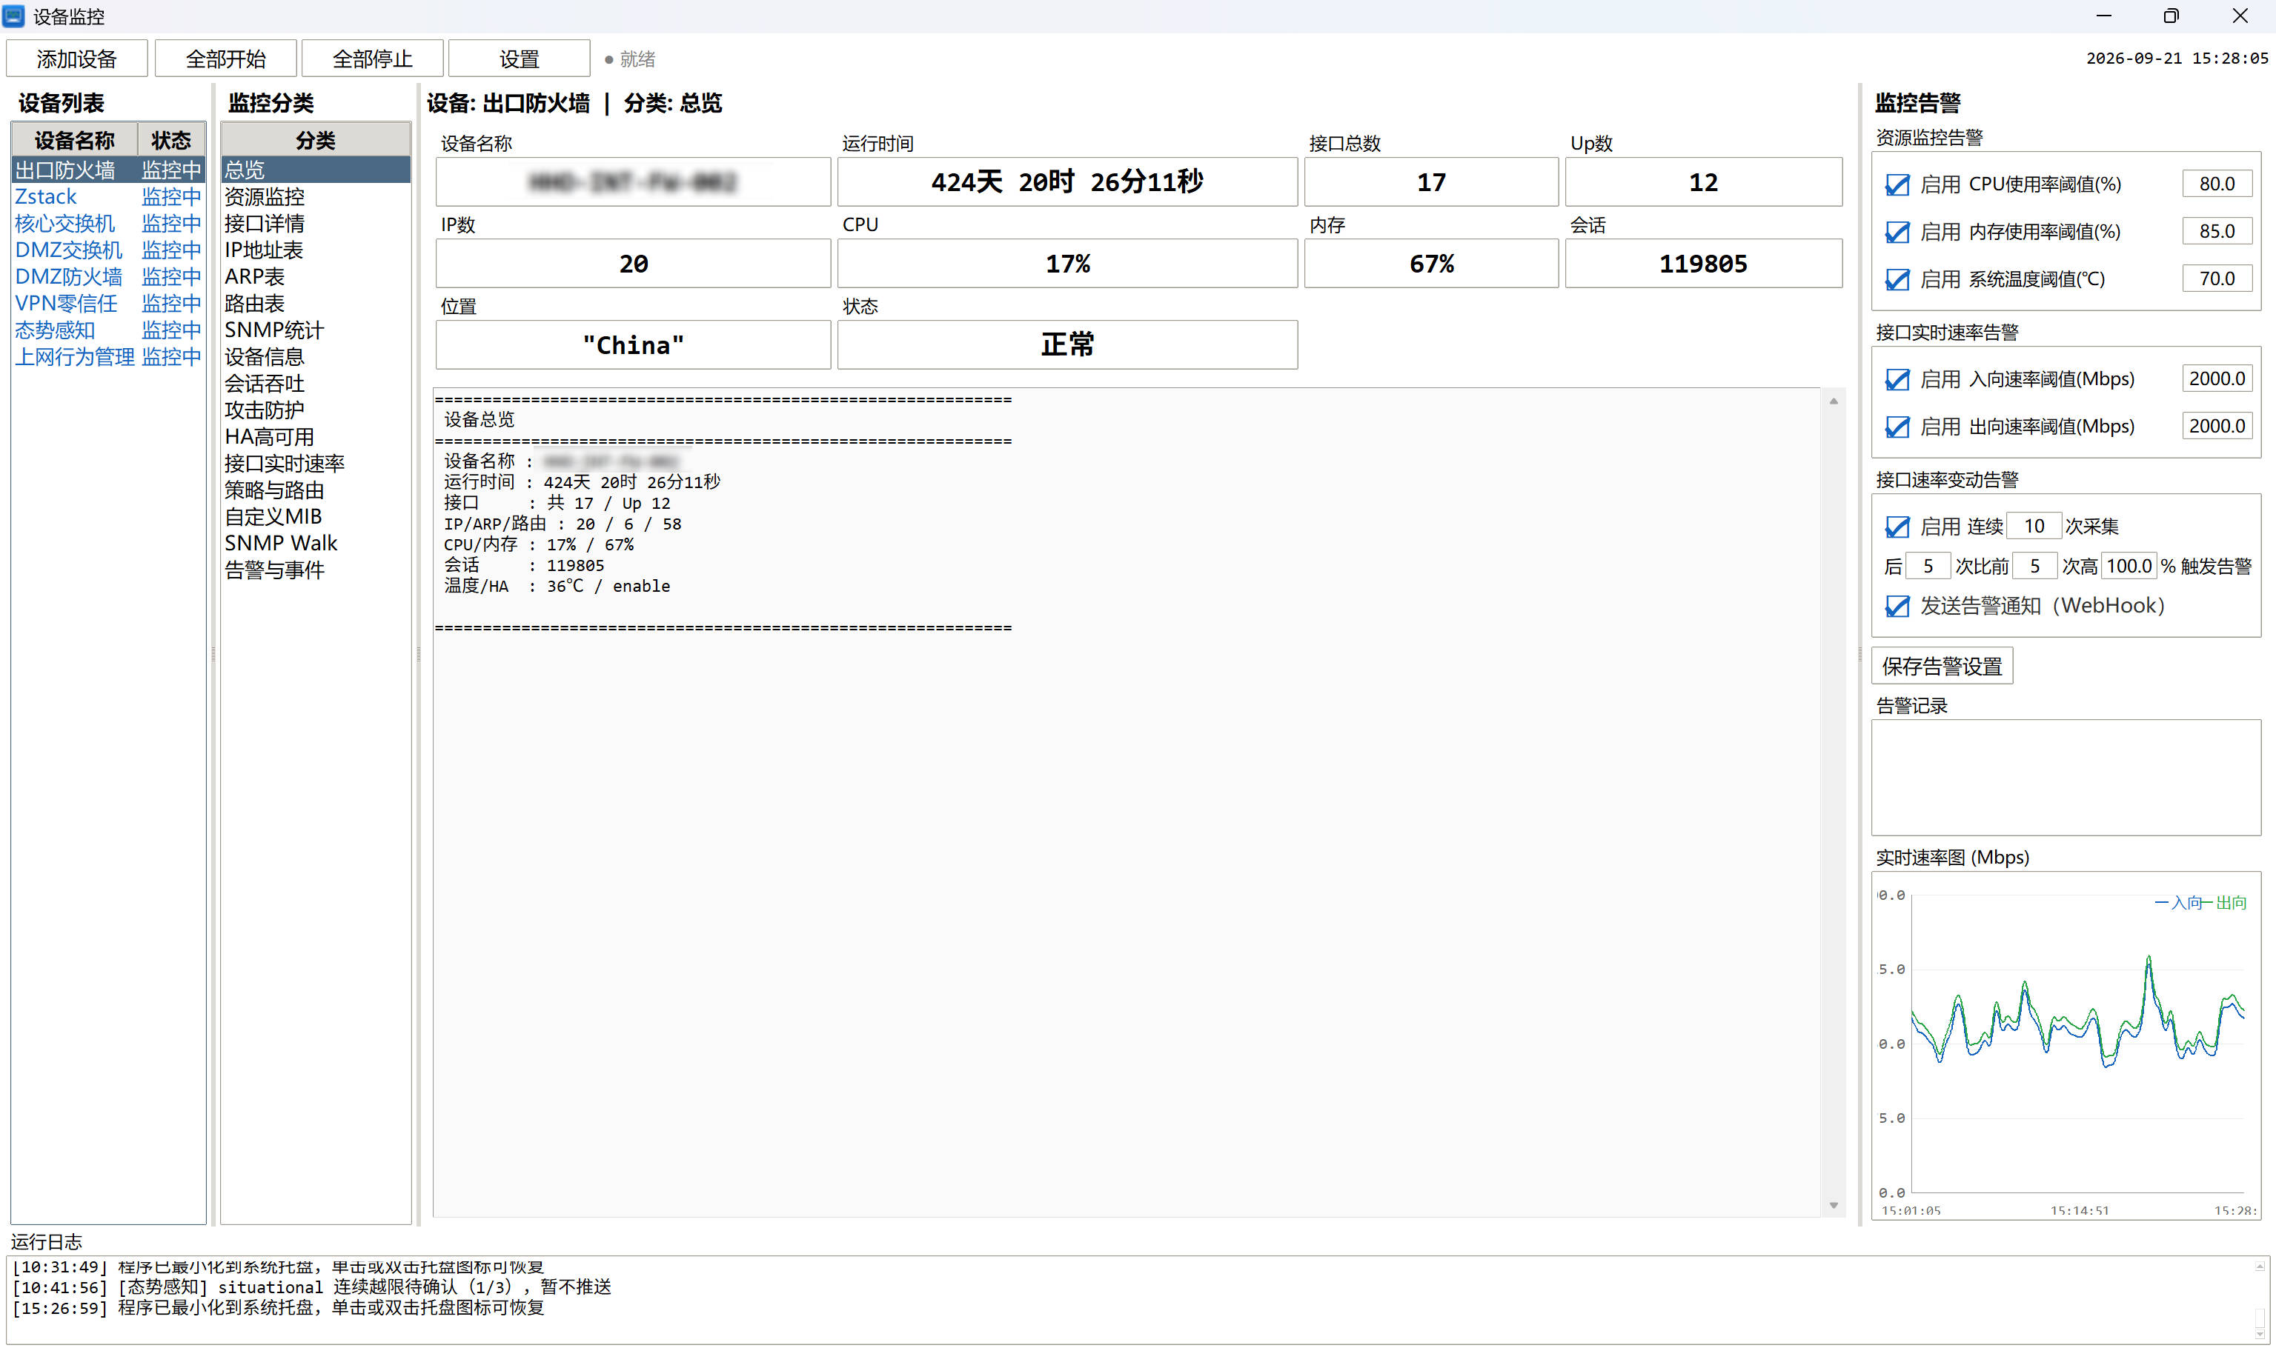Screen dimensions: 2276x1348
Task: Toggle the 发送告警通知 (WebHook) checkbox
Action: click(x=1897, y=606)
